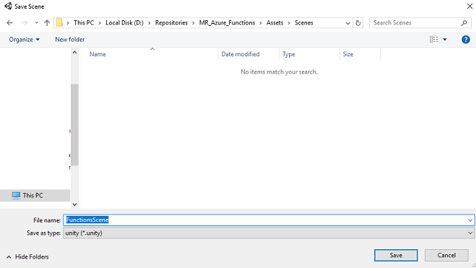Refresh the Scenes folder view

point(358,23)
